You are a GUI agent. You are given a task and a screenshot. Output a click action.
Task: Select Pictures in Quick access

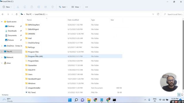click(x=11, y=40)
